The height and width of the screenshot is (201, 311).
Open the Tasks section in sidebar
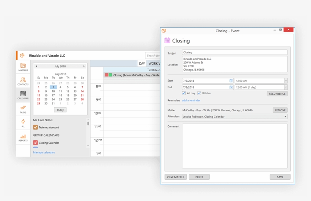click(x=23, y=109)
